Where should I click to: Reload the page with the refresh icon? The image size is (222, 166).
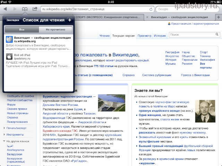pos(151,9)
